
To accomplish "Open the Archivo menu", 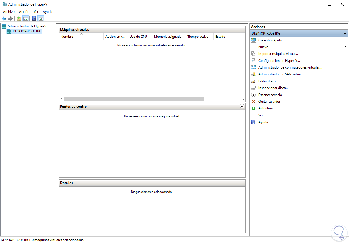I will (9, 12).
